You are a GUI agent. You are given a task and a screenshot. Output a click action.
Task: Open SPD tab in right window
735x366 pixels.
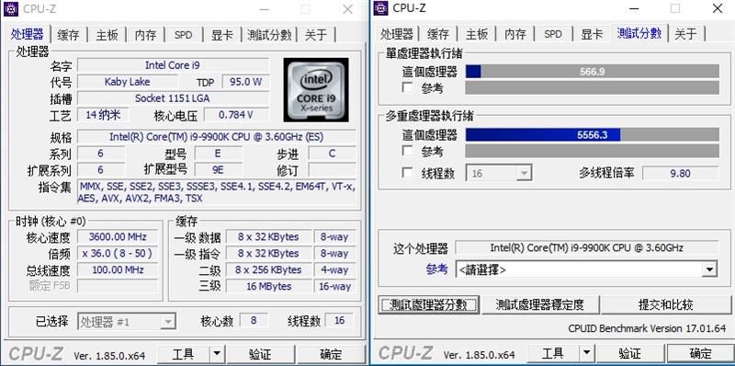(x=553, y=34)
